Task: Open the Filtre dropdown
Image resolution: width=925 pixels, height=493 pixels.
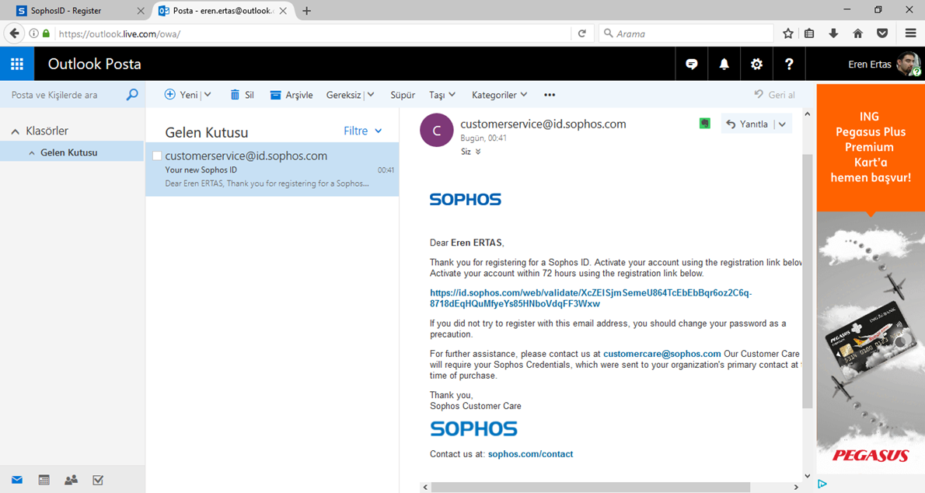Action: click(363, 131)
